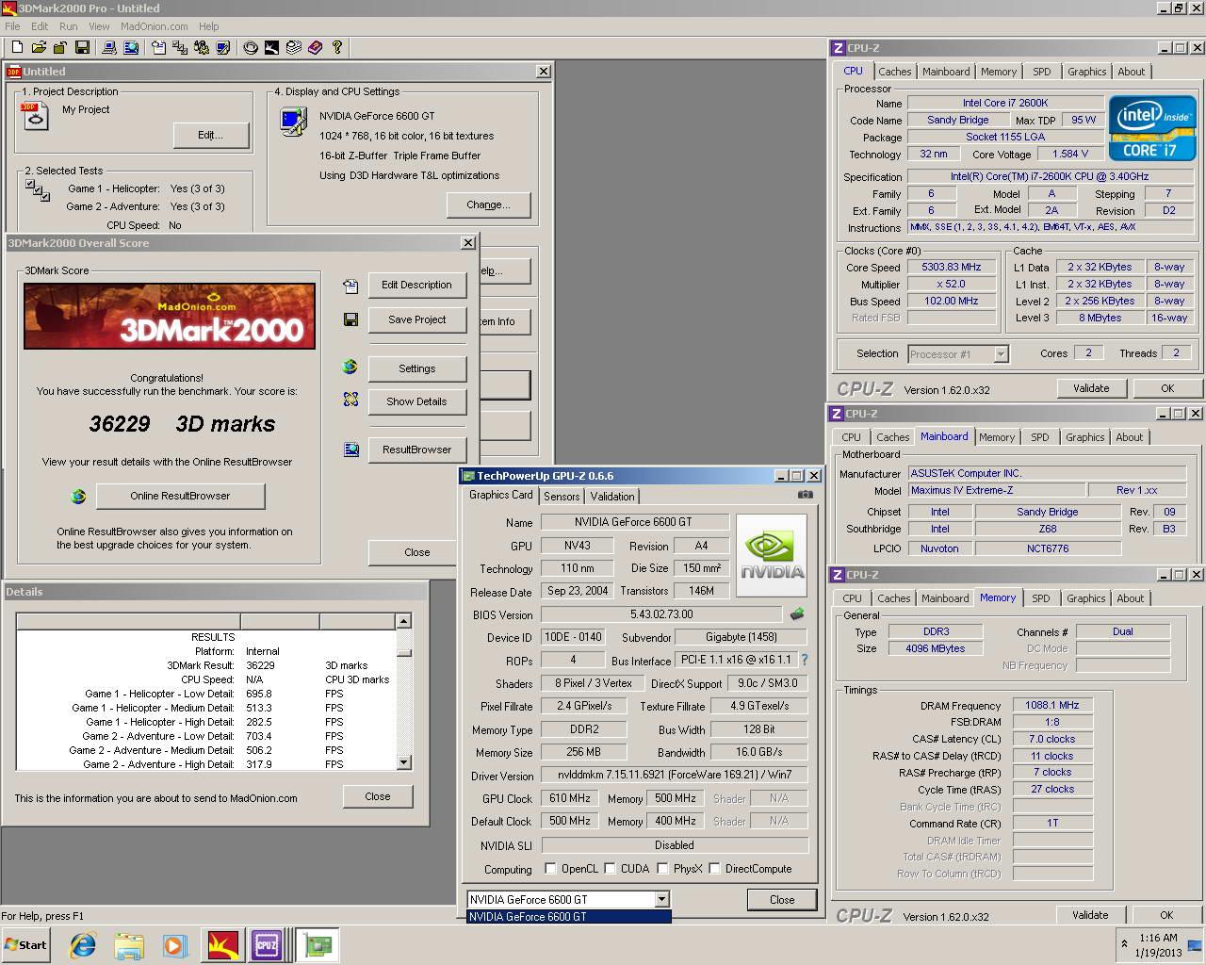This screenshot has height=965, width=1206.
Task: Click the New project toolbar icon
Action: 17,47
